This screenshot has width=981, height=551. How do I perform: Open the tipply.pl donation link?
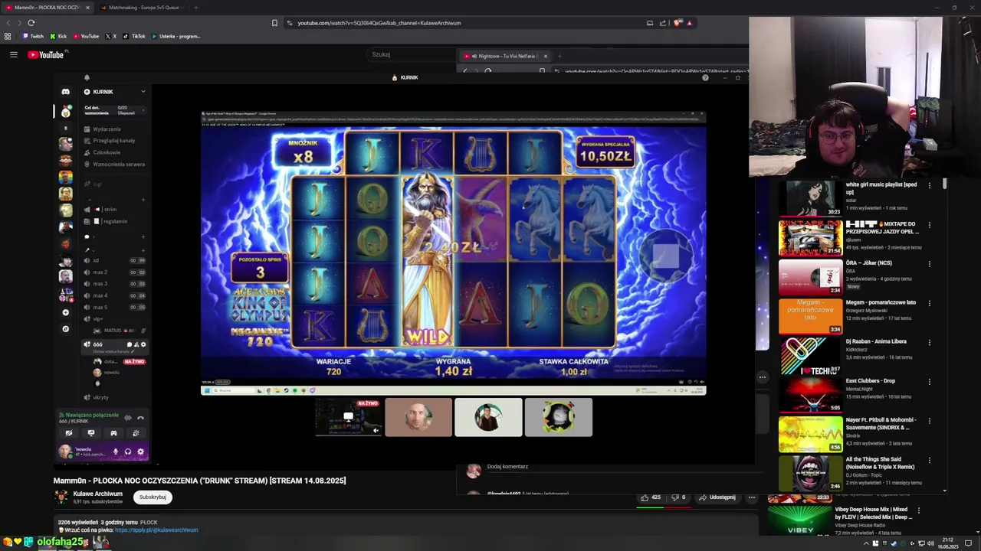pos(156,530)
